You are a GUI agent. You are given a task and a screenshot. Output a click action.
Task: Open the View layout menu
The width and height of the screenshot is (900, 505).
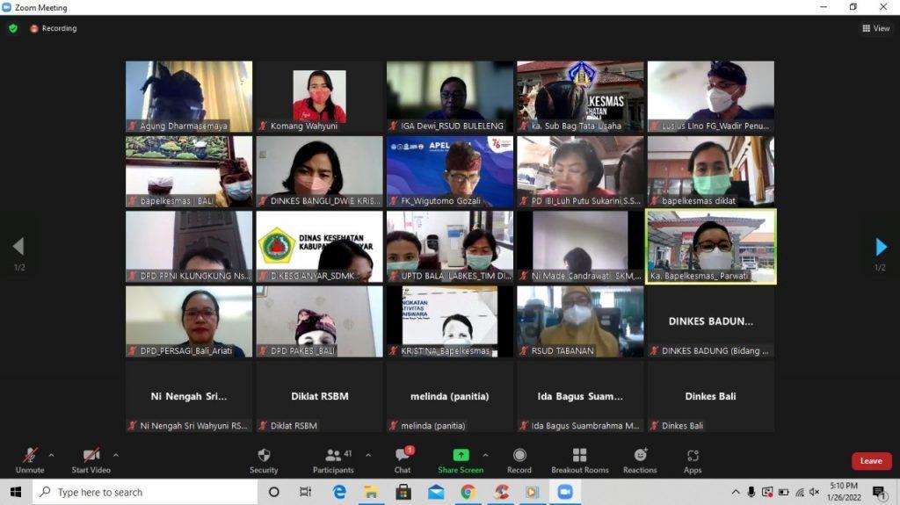tap(876, 28)
